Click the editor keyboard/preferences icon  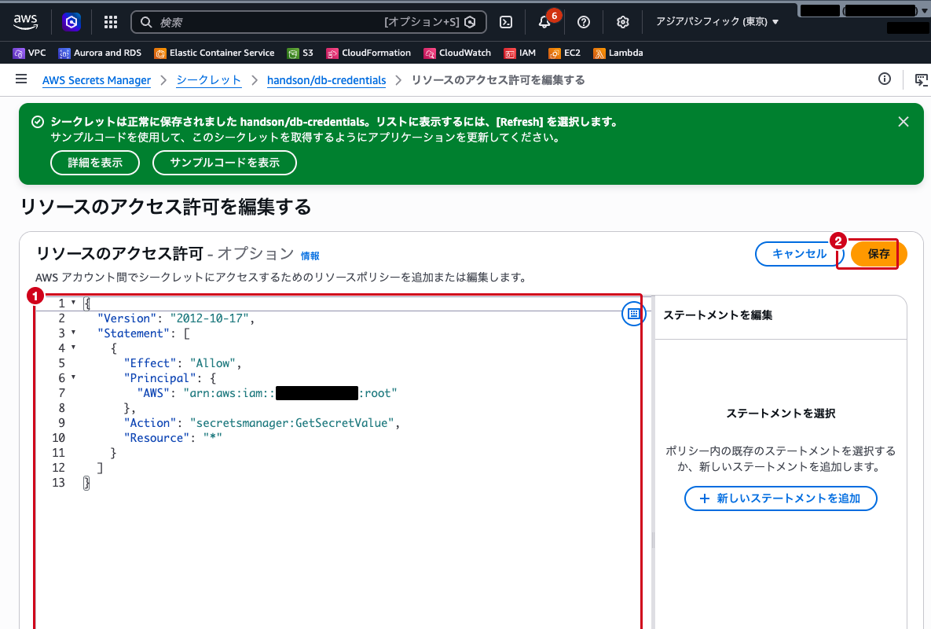tap(633, 314)
